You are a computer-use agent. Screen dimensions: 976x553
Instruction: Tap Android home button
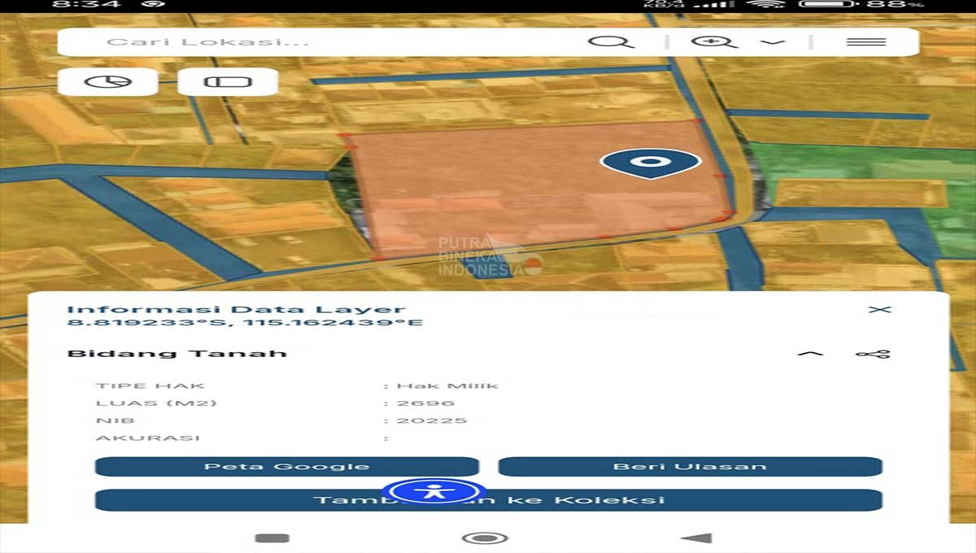485,538
